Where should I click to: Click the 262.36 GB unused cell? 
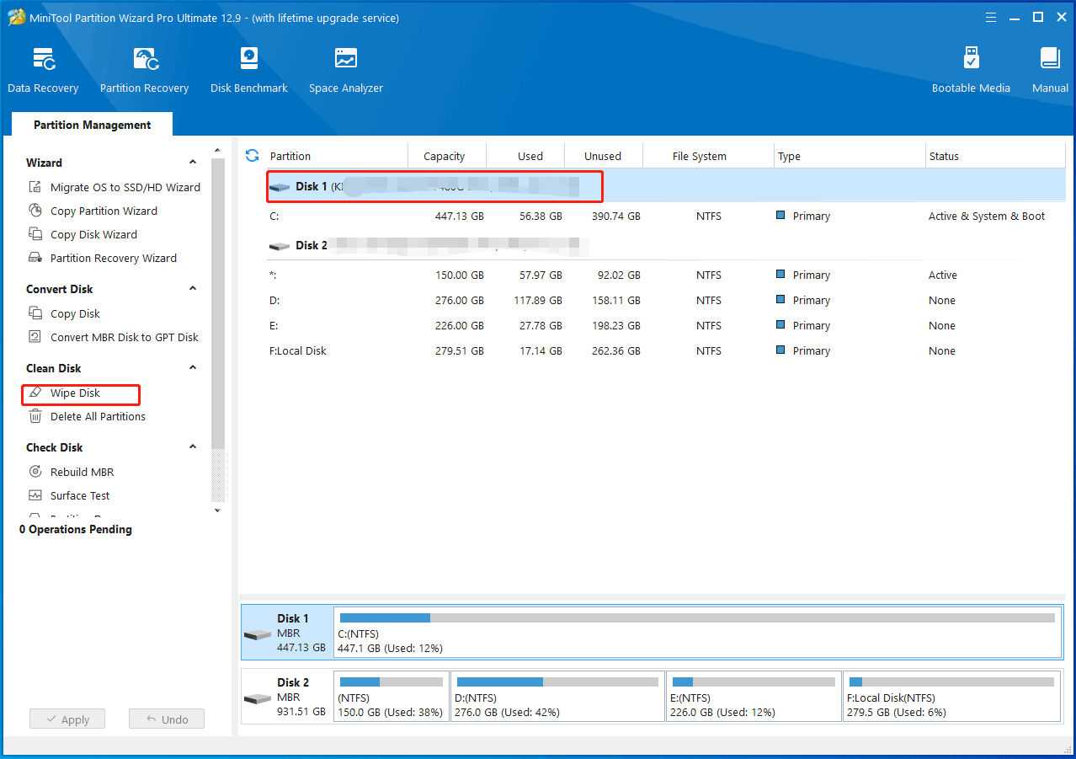coord(615,350)
